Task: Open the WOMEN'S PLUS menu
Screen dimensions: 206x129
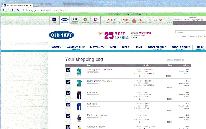Action: tap(76, 47)
